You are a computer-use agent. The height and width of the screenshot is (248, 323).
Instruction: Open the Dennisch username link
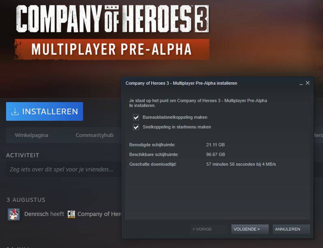click(x=36, y=214)
